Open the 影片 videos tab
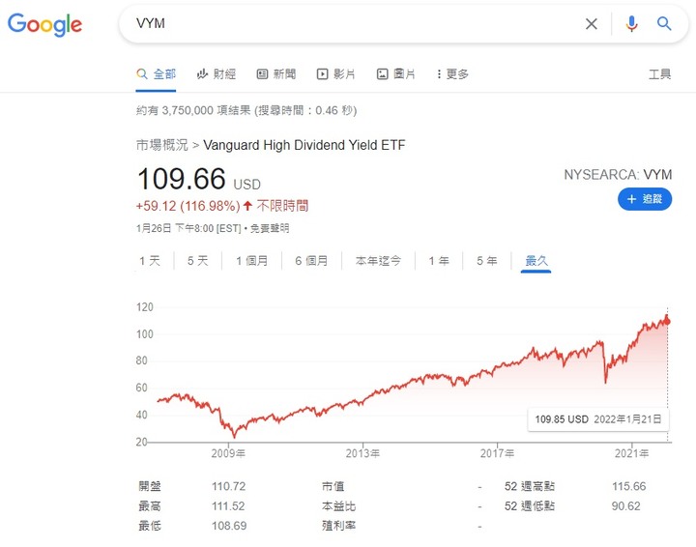The width and height of the screenshot is (696, 547). tap(336, 74)
